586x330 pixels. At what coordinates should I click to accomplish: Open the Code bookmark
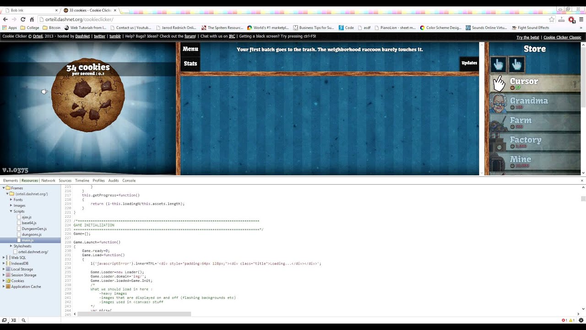click(346, 27)
